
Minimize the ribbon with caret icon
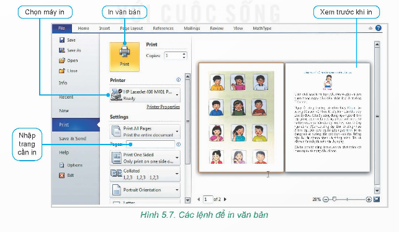point(370,29)
